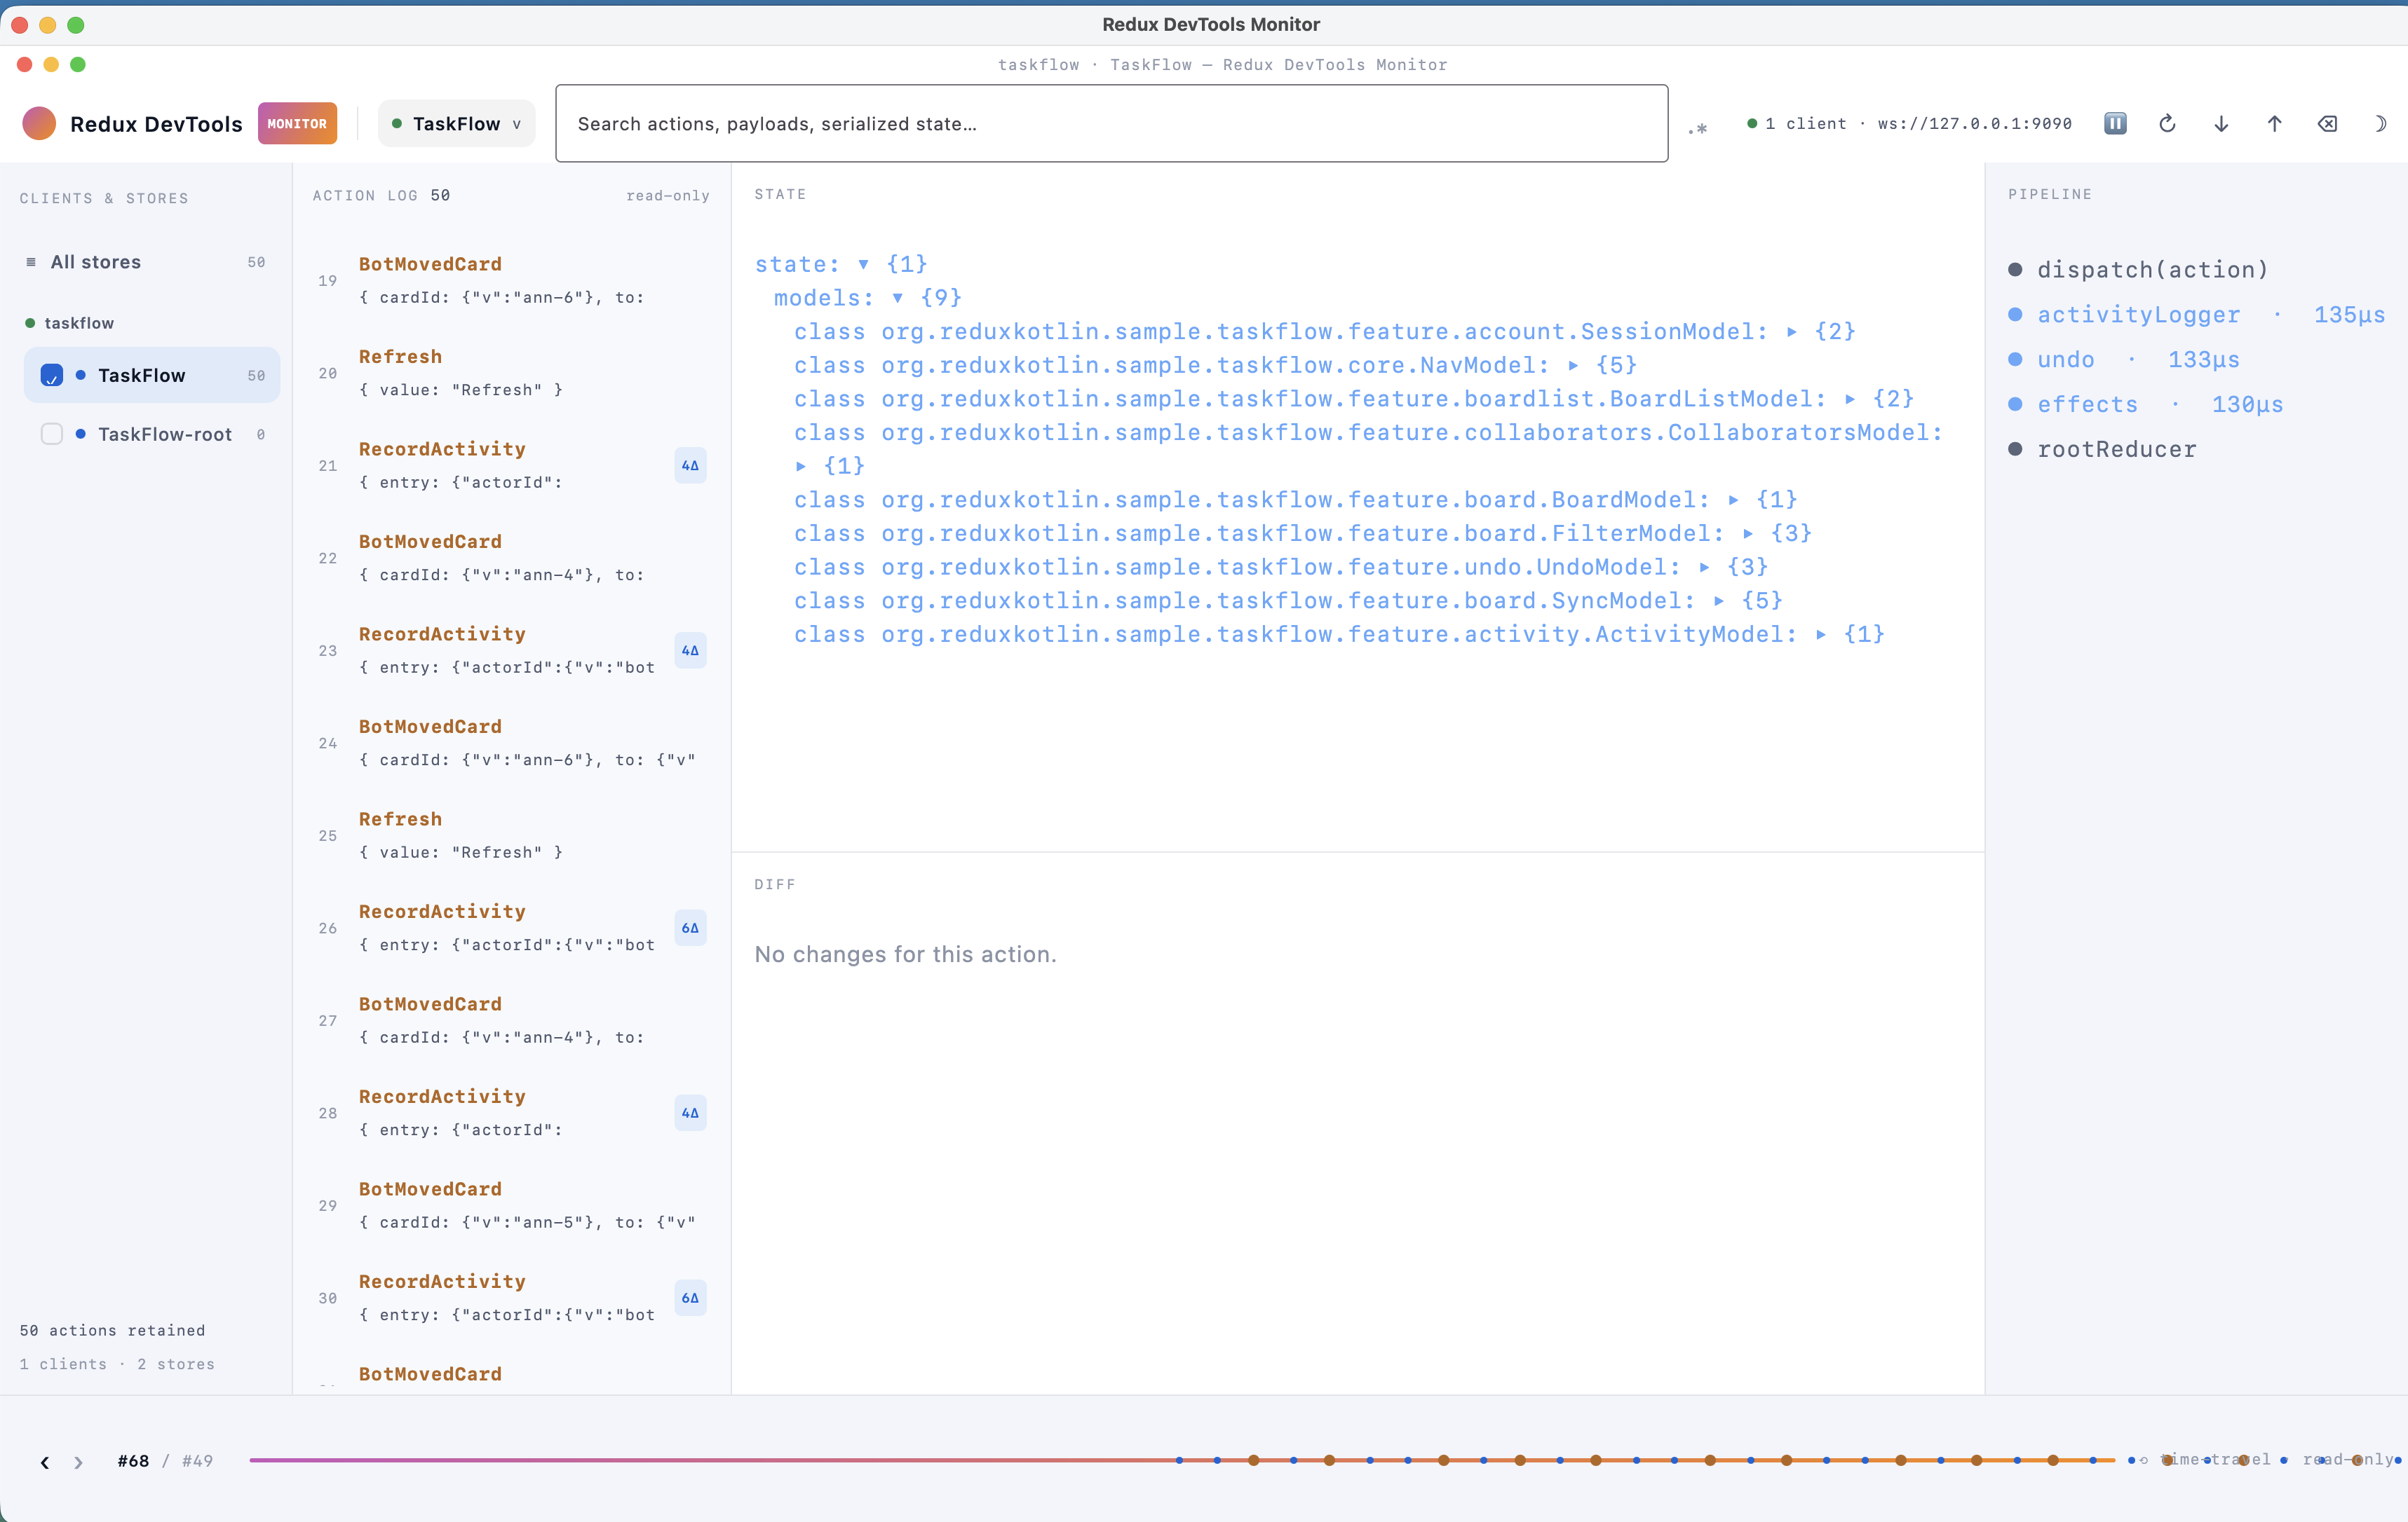
Task: Click the first large brown timeline marker
Action: point(1253,1460)
